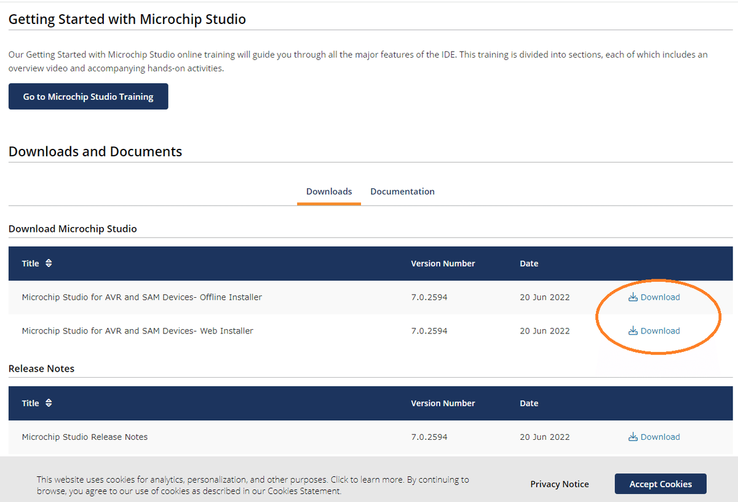Click the Offline Installer version 7.0.2594

(429, 297)
